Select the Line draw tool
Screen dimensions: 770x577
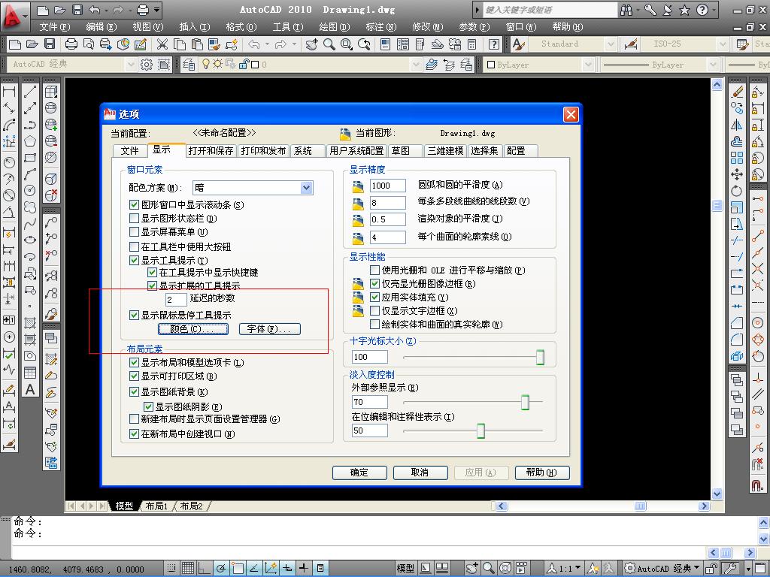pyautogui.click(x=30, y=91)
